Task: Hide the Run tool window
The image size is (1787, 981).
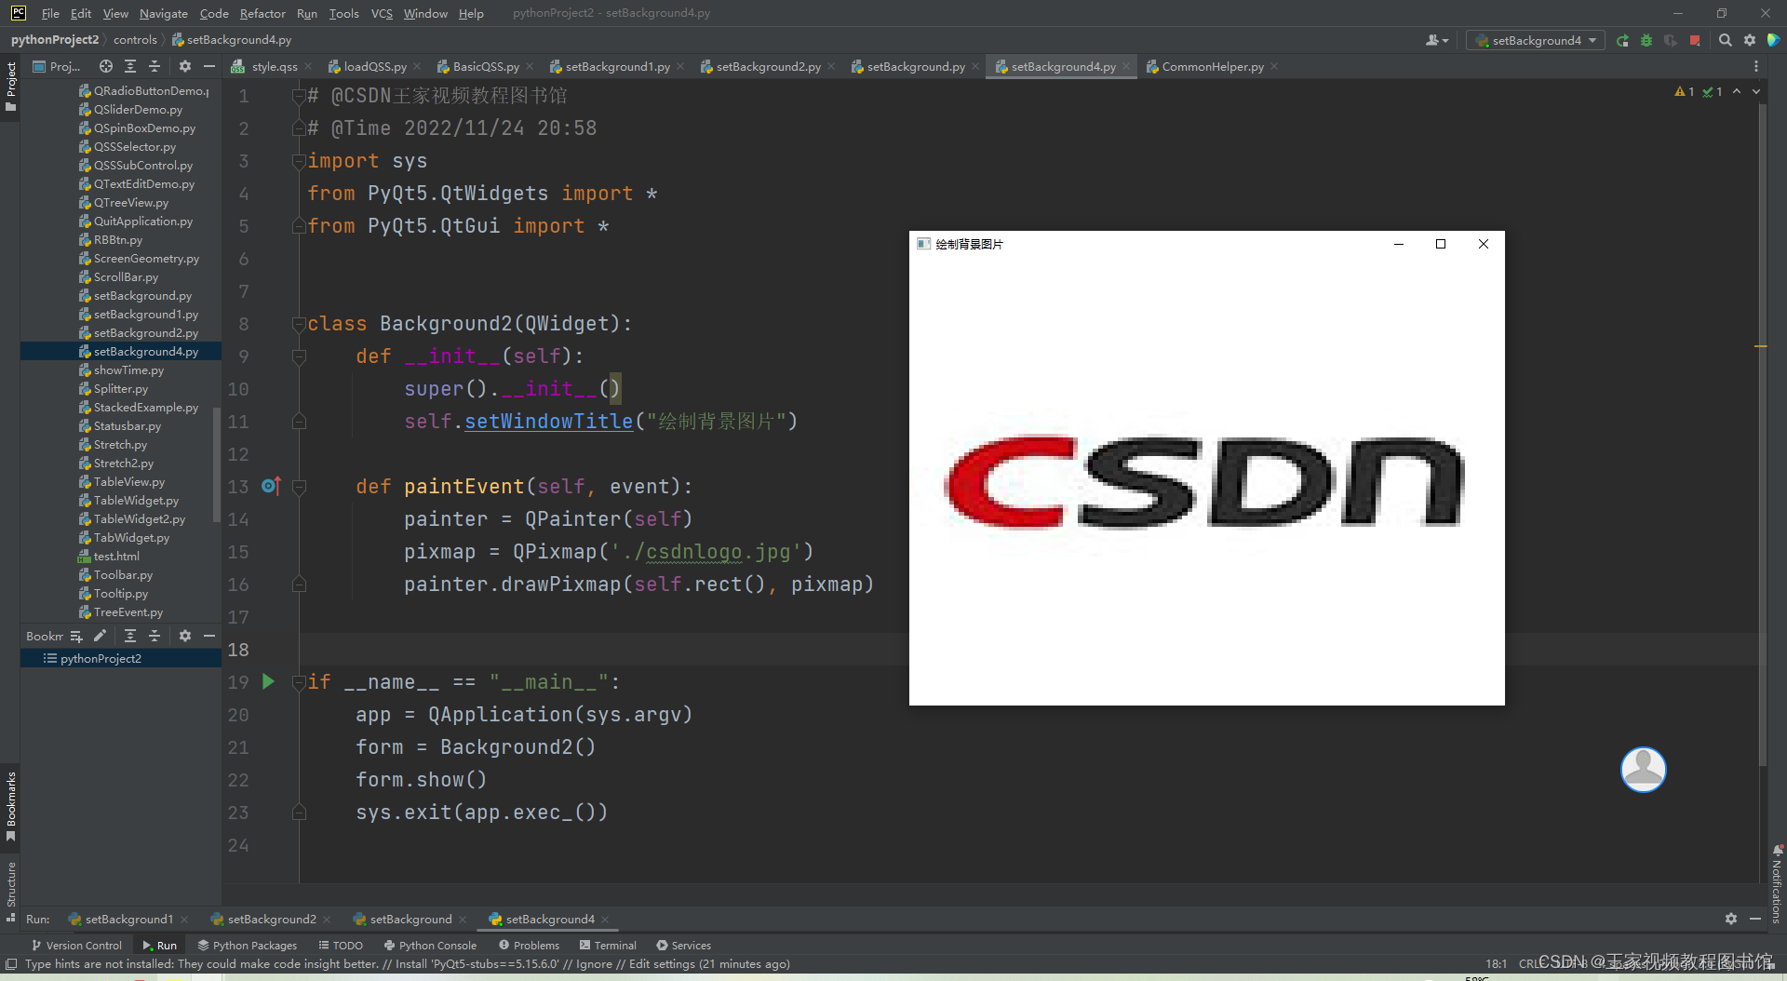Action: click(1755, 919)
